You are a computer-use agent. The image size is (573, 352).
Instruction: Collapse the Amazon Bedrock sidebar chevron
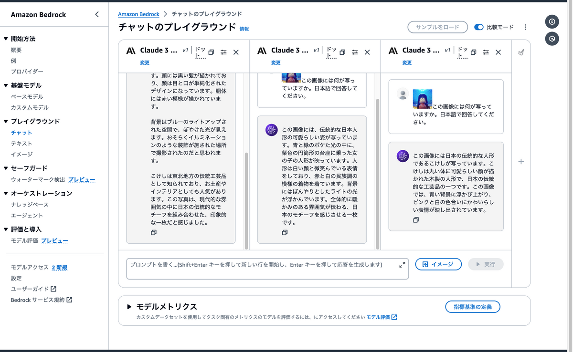coord(97,14)
